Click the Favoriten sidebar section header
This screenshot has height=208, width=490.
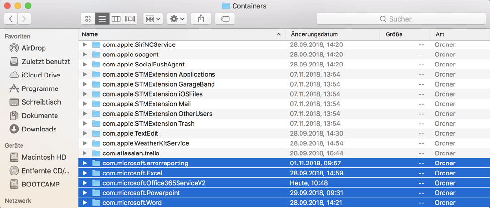tap(18, 36)
